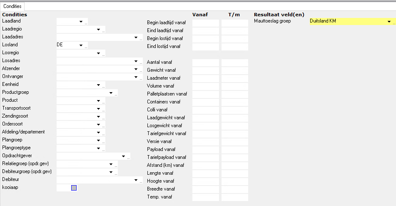Select the Temp. vanaf input field
Screen dimensions: 396x206
pyautogui.click(x=205, y=197)
